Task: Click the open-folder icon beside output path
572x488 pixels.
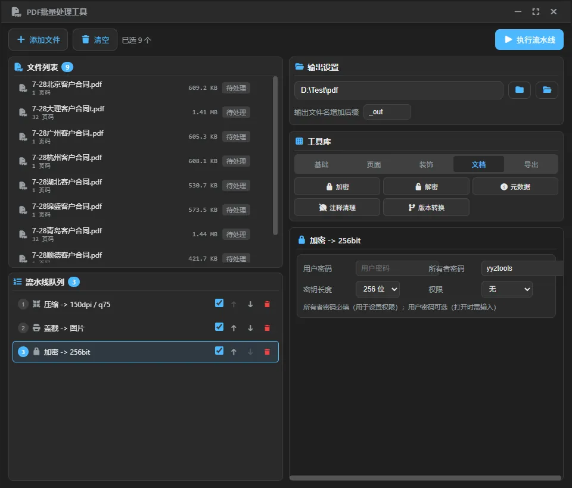Action: (546, 90)
